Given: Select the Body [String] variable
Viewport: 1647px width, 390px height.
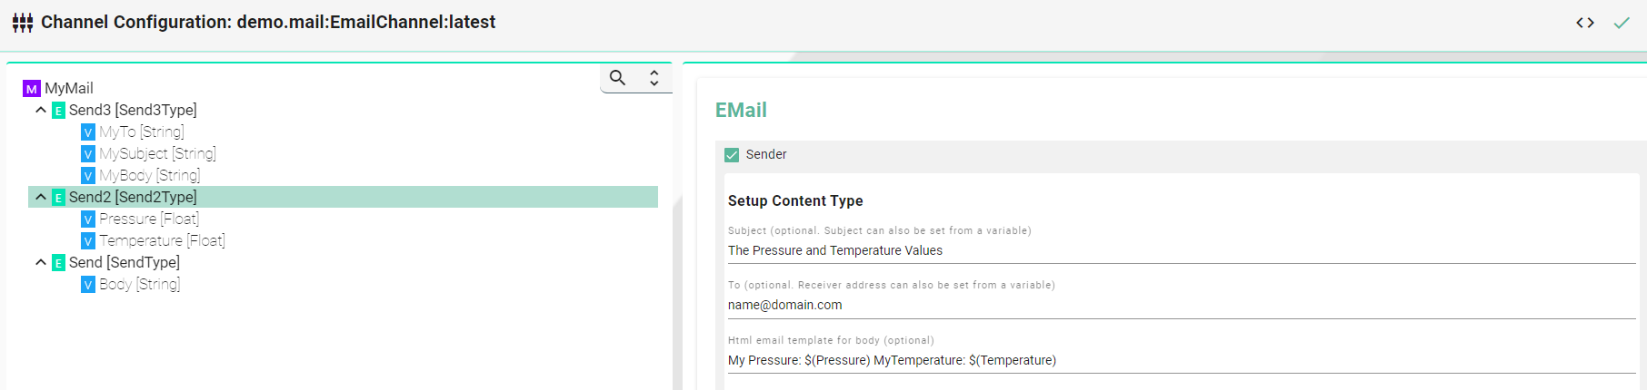Looking at the screenshot, I should coord(139,284).
